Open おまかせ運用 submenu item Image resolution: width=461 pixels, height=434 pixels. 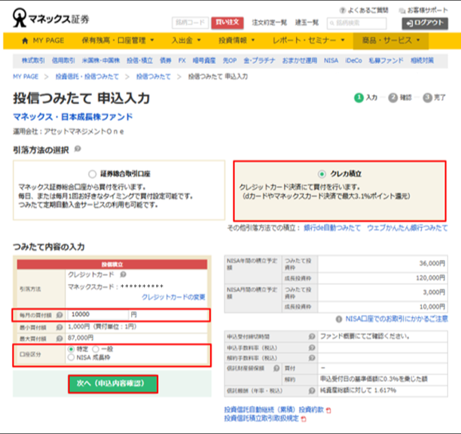click(x=299, y=60)
